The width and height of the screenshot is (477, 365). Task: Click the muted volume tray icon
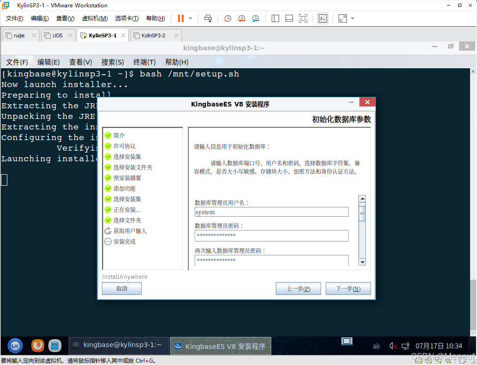393,346
